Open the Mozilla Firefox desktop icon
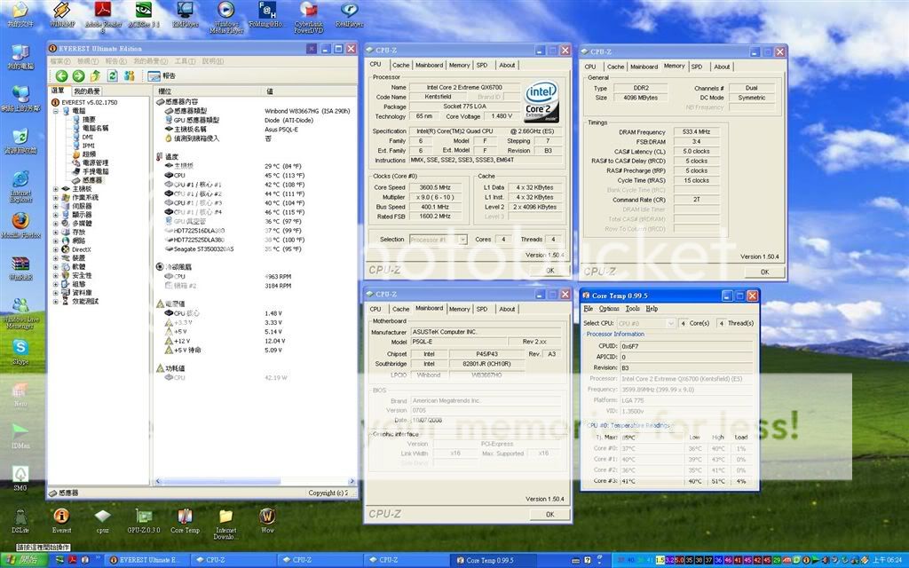 click(x=20, y=222)
